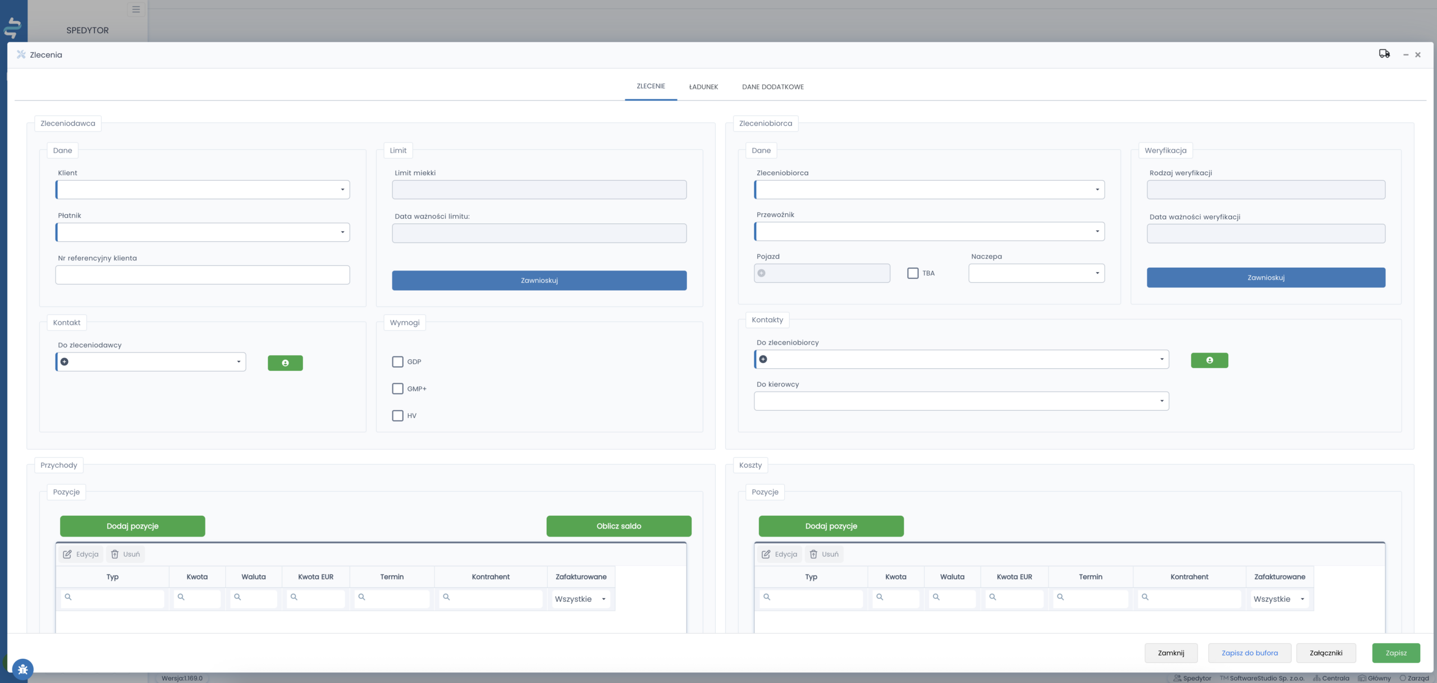Open the DANE DODATKOWE tab
The width and height of the screenshot is (1437, 683).
[x=772, y=87]
